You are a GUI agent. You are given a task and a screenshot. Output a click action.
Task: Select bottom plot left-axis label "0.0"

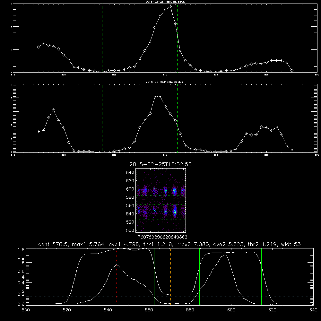[x=21, y=304]
